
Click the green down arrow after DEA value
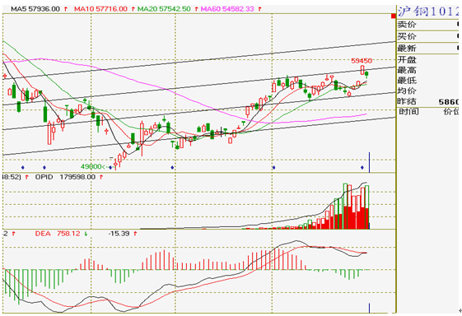click(86, 234)
